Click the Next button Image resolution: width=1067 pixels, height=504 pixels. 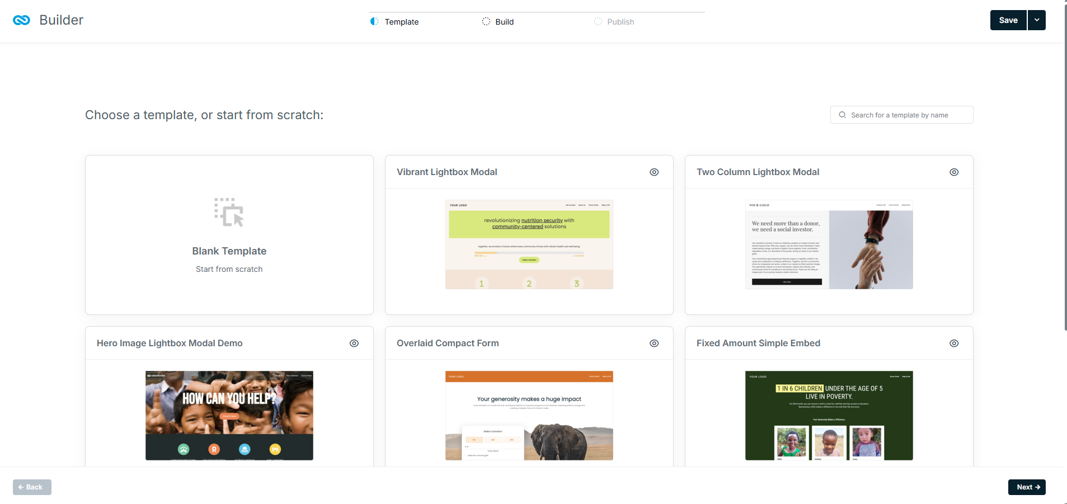tap(1027, 487)
